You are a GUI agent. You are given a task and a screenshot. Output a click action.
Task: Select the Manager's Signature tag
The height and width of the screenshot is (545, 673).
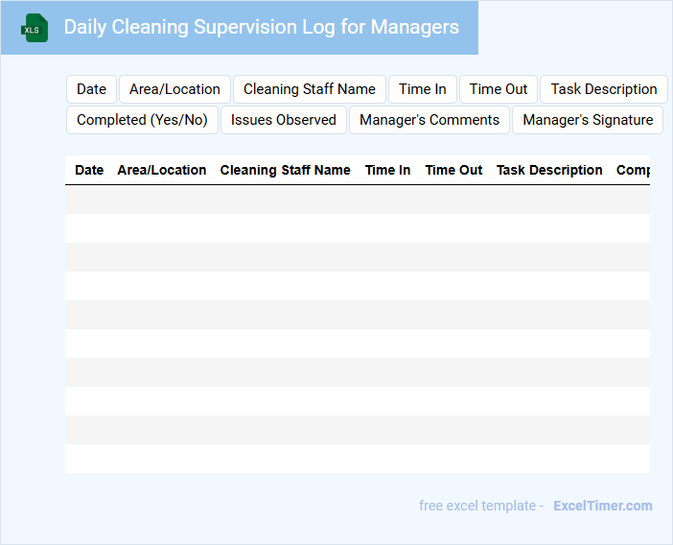[x=588, y=120]
